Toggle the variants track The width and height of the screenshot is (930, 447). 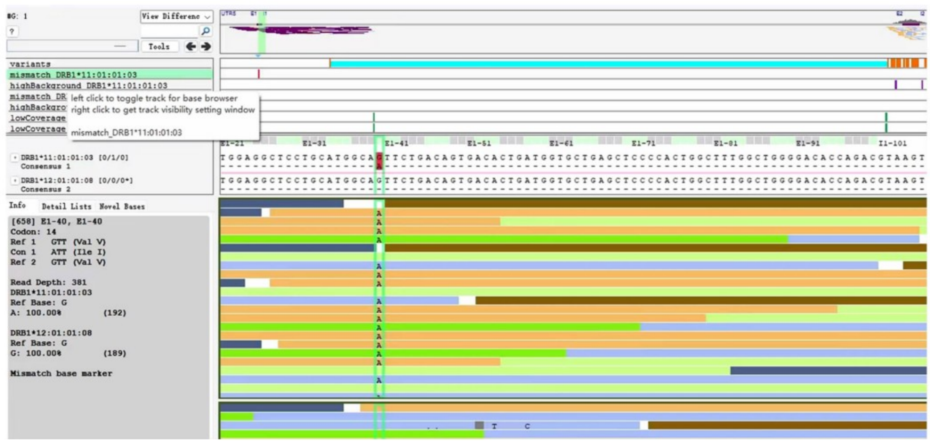coord(30,64)
